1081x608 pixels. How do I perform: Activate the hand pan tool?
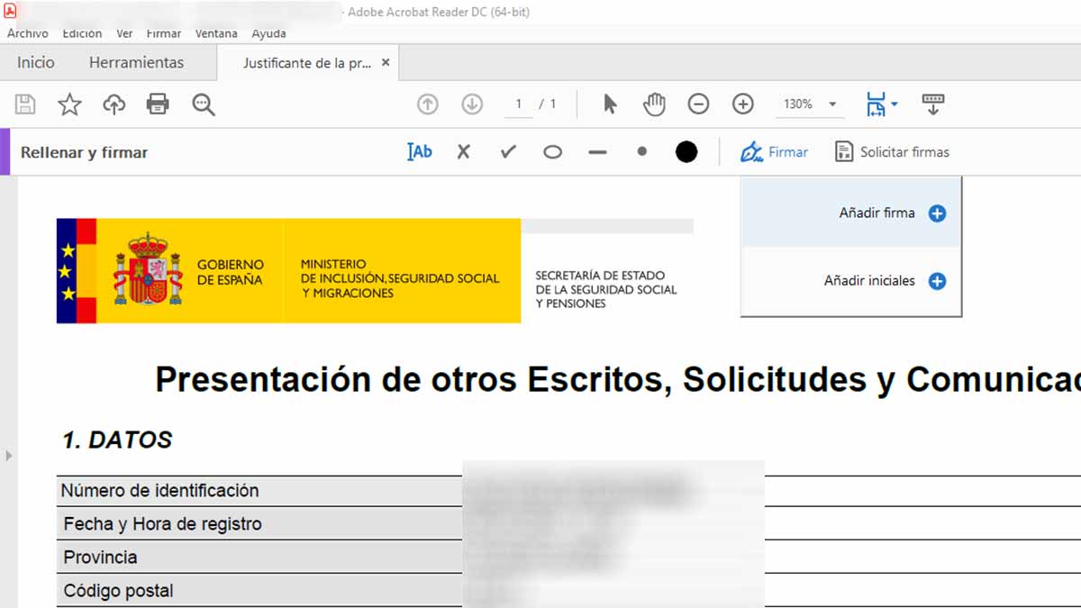(x=654, y=104)
